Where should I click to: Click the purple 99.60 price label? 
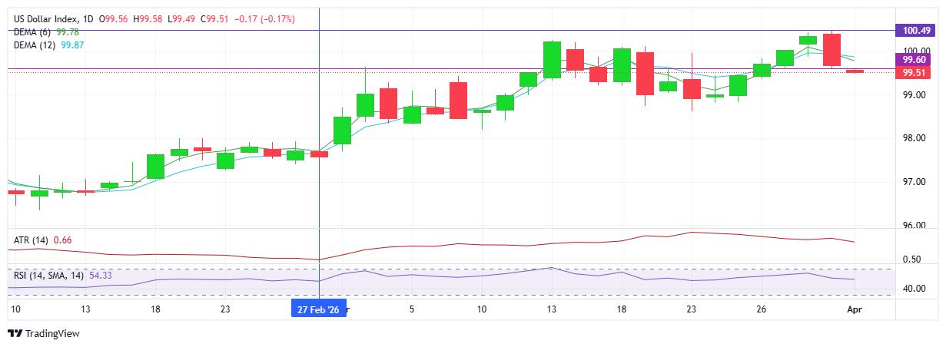(914, 59)
